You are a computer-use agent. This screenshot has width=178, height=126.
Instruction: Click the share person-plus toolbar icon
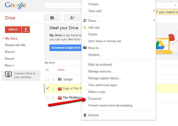point(72,18)
